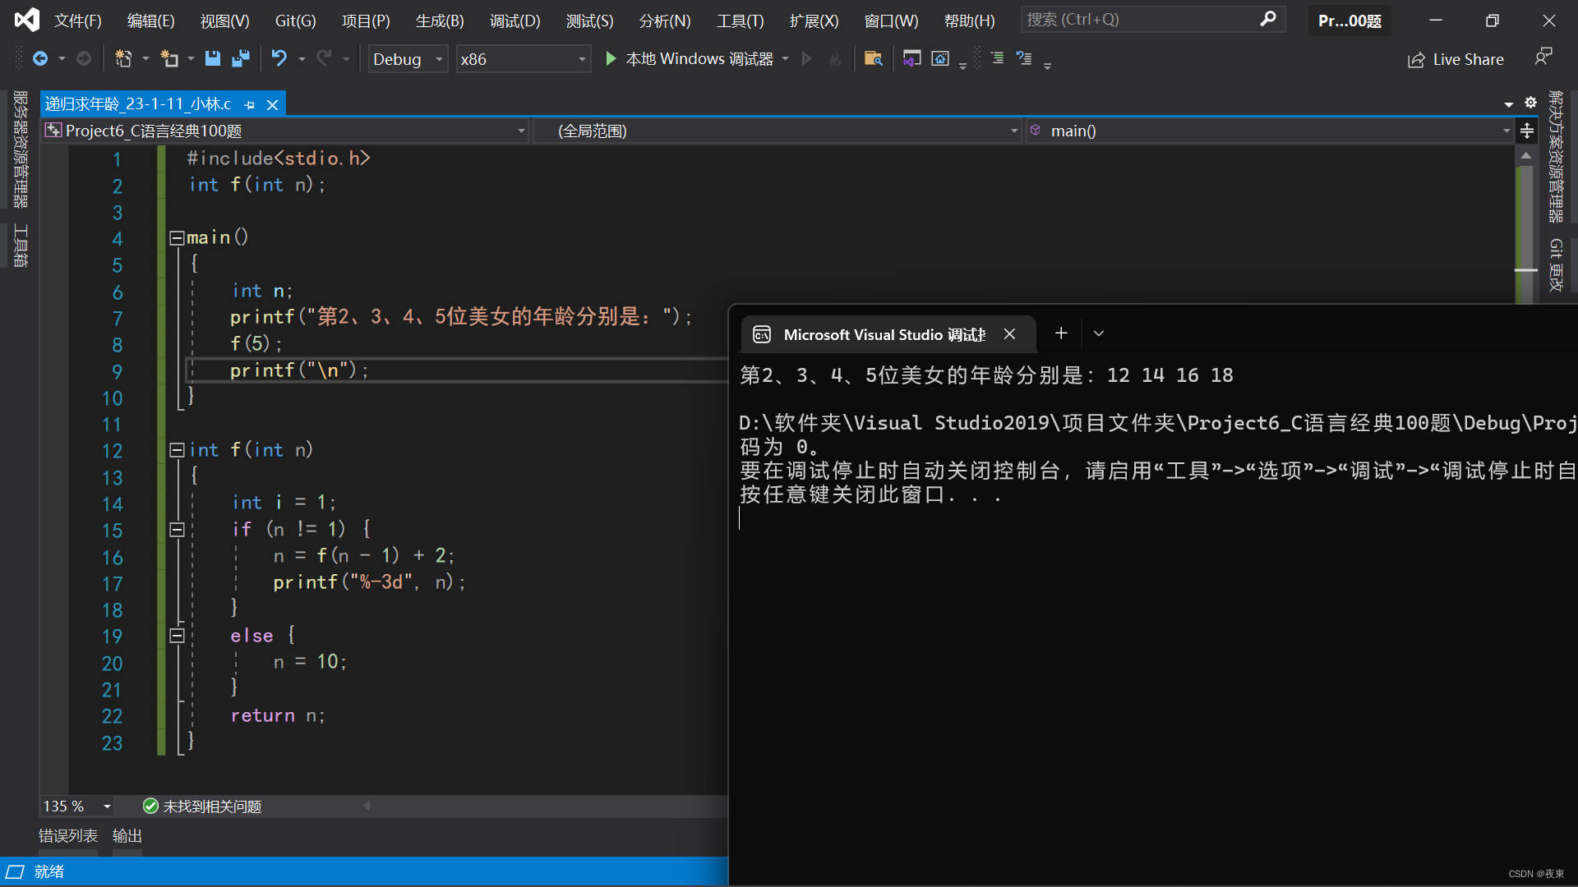Toggle pin on the file tab

point(250,105)
